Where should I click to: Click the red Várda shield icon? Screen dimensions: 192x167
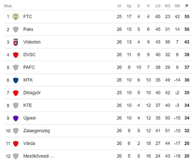(x=16, y=143)
